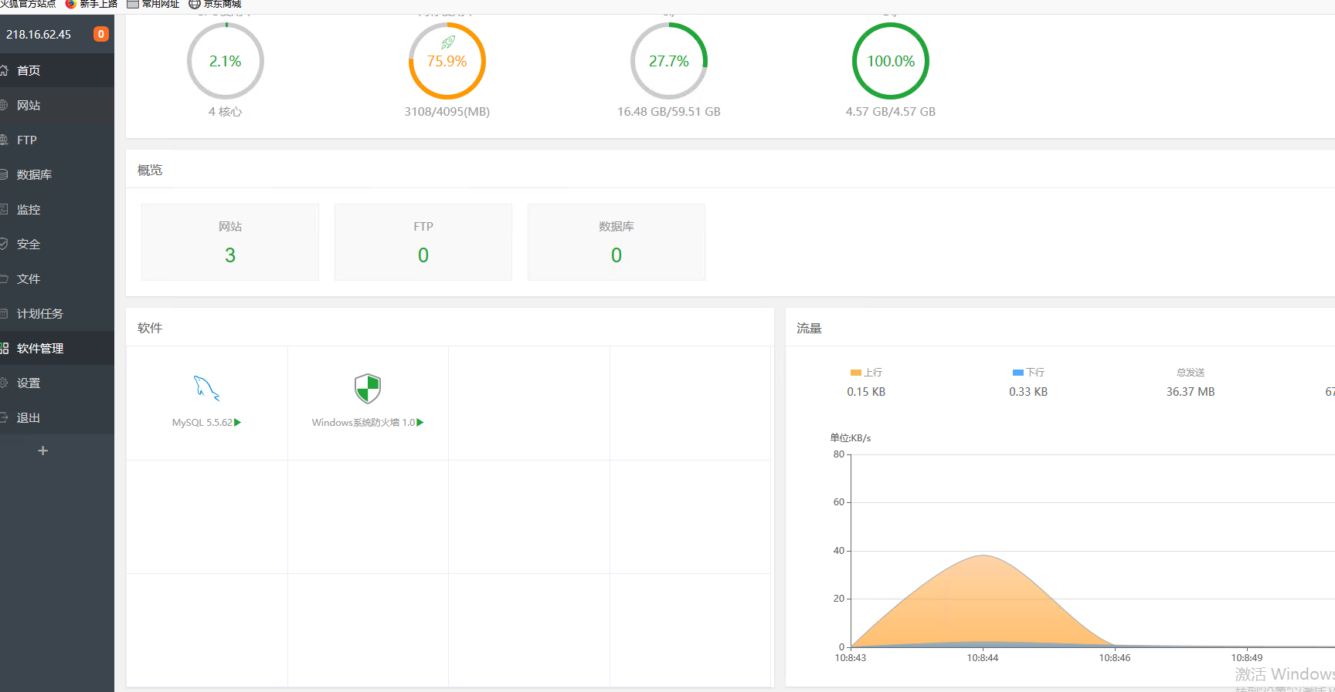Viewport: 1335px width, 692px height.
Task: Open the 数据库 overview card showing 0
Action: 617,242
